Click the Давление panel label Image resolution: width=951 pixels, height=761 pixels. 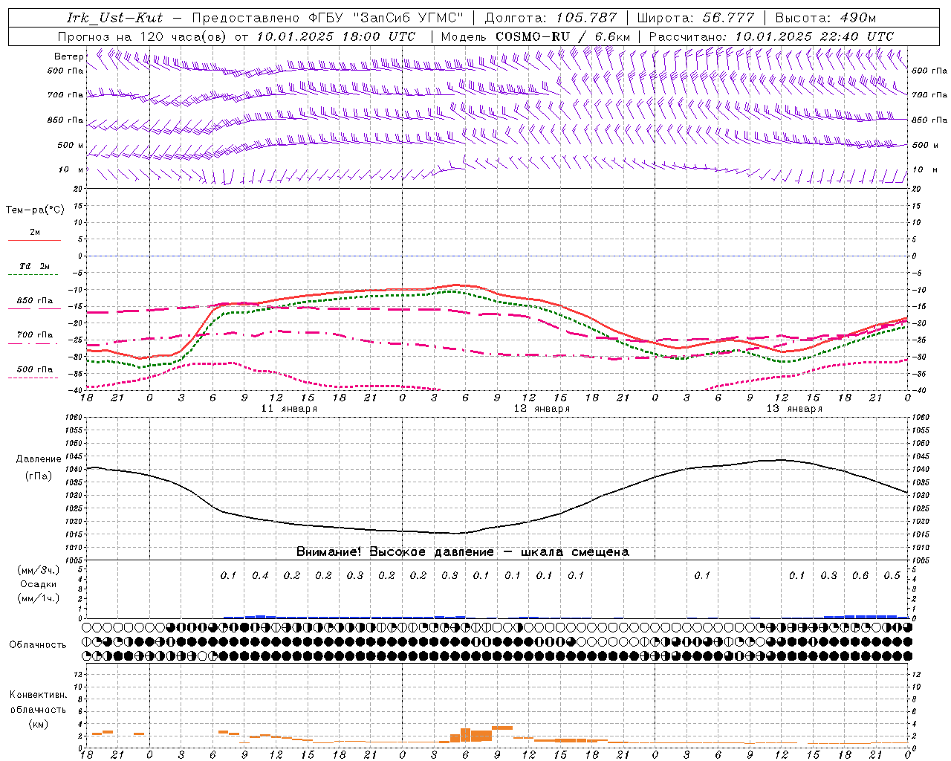point(39,459)
